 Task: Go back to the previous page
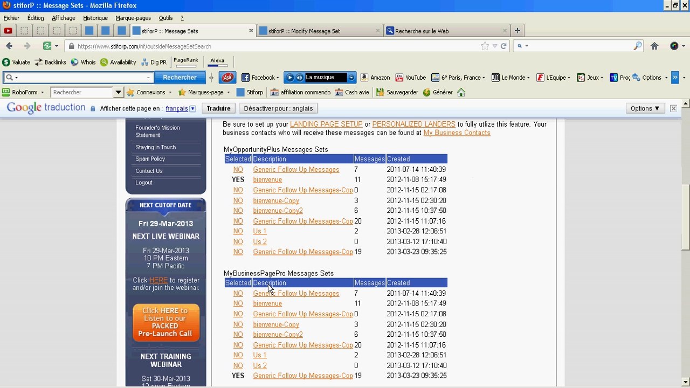pos(9,46)
